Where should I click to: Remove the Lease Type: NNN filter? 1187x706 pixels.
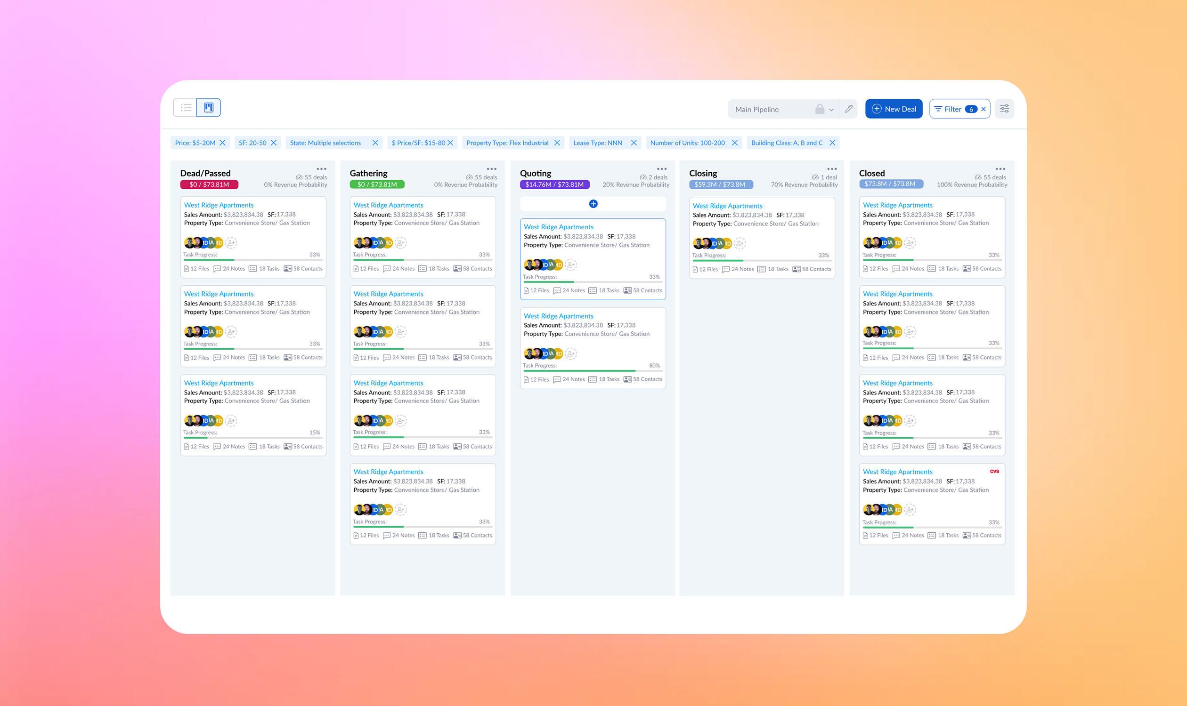point(634,143)
